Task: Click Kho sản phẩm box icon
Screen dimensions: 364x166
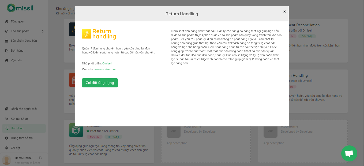Action: coord(6,31)
